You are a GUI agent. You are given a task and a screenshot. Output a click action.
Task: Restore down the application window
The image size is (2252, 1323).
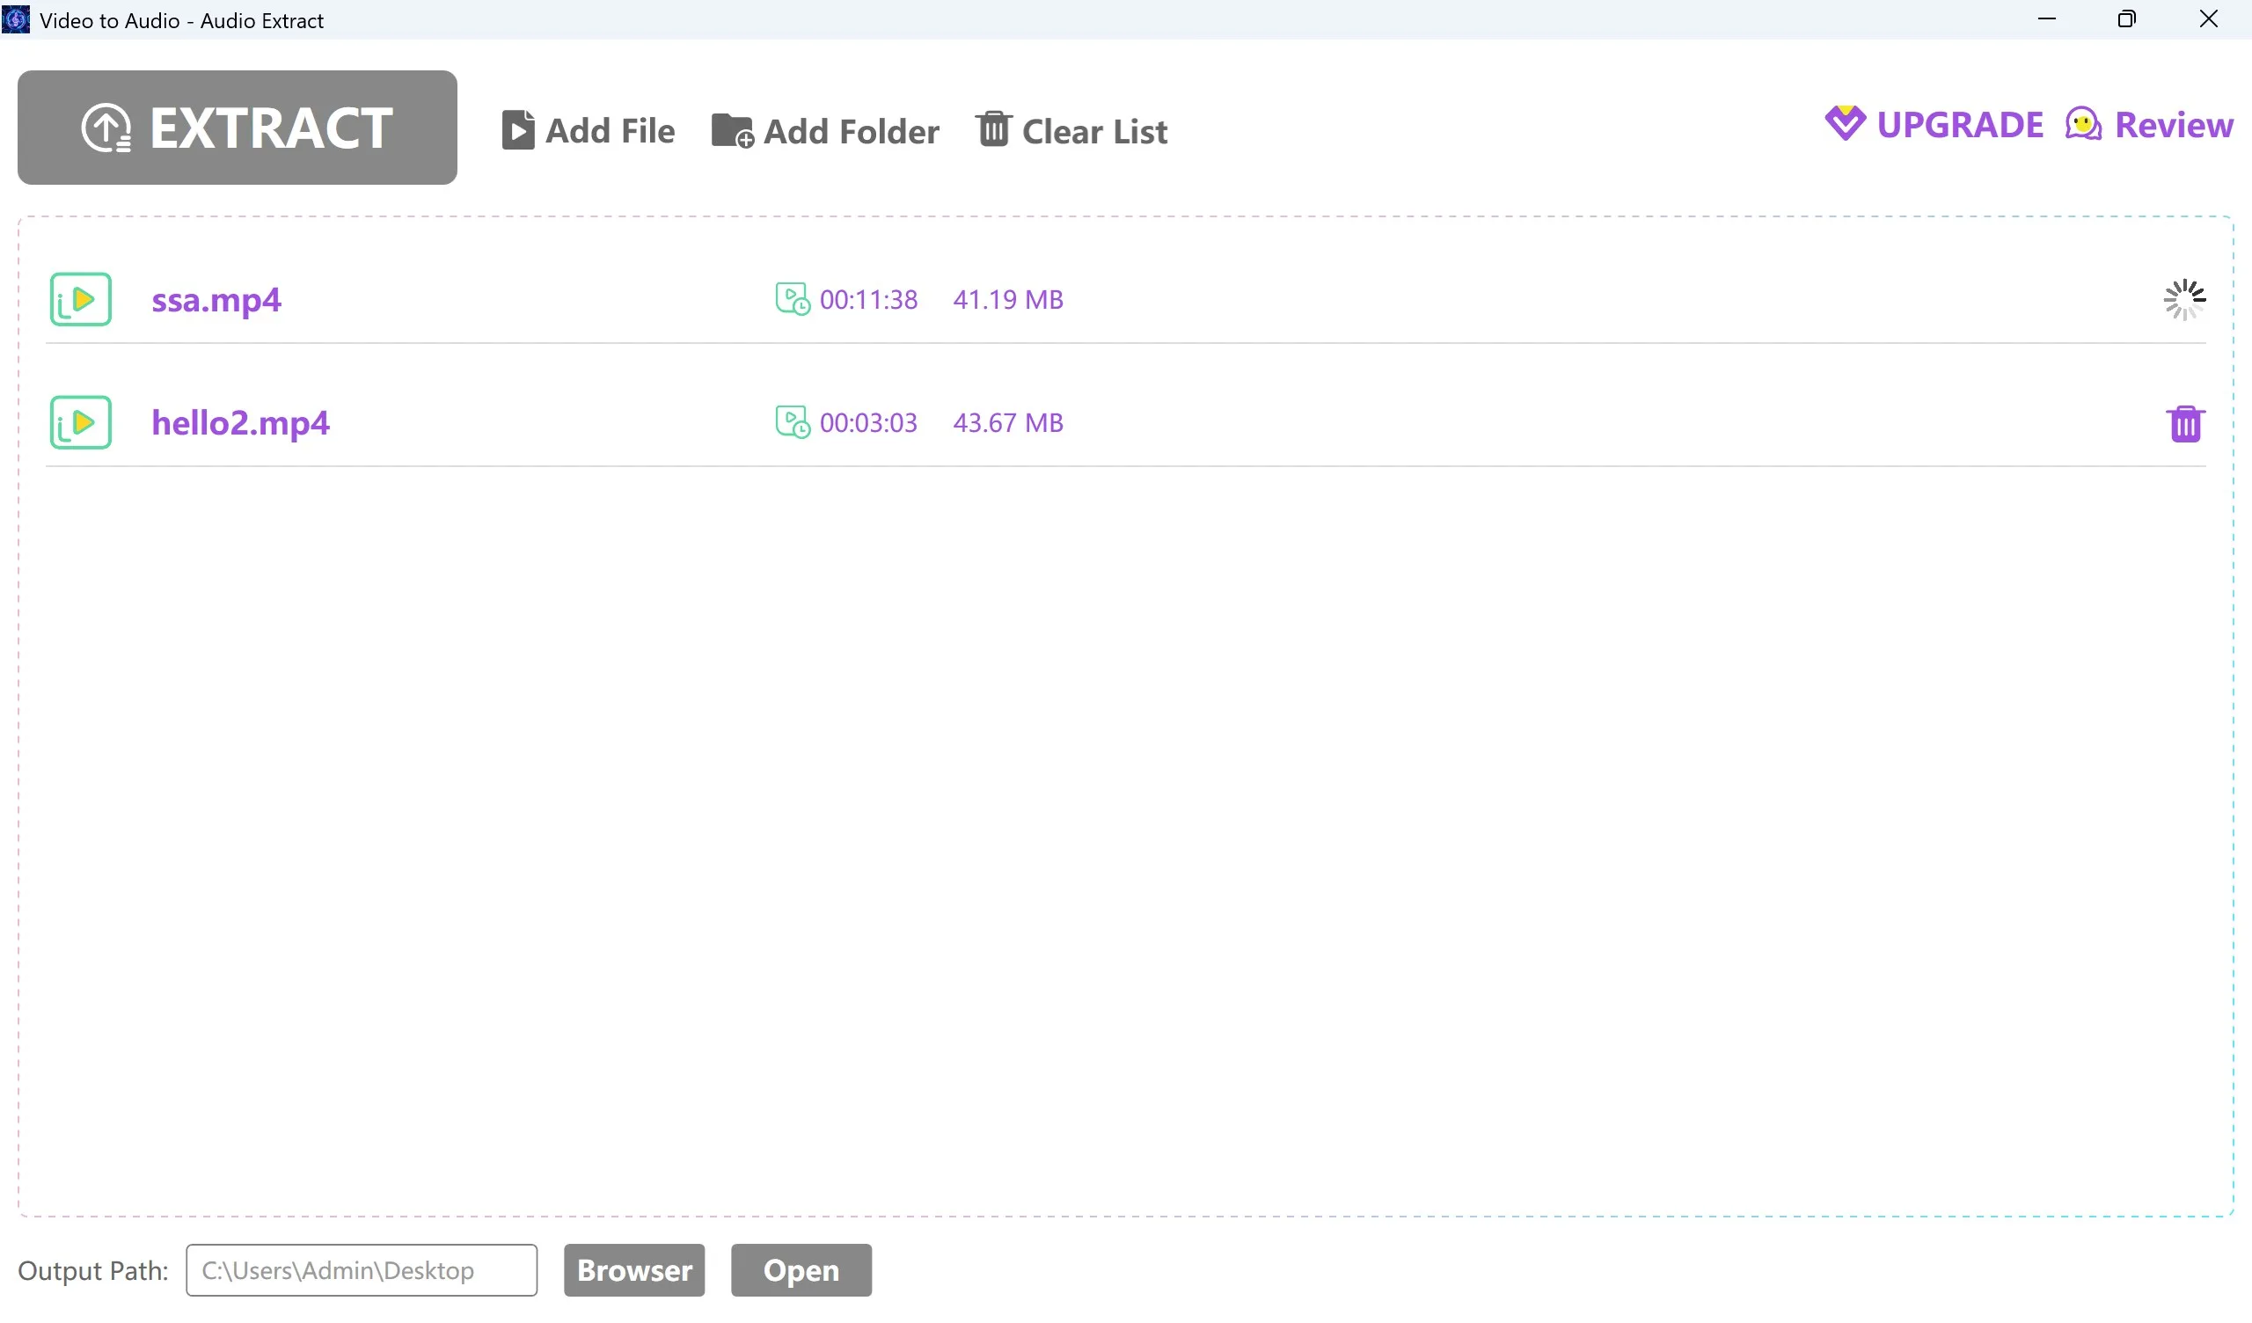pyautogui.click(x=2127, y=18)
